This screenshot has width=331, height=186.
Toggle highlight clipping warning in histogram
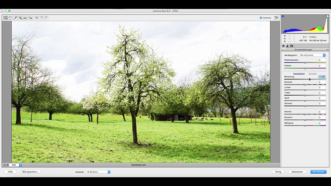coord(327,16)
